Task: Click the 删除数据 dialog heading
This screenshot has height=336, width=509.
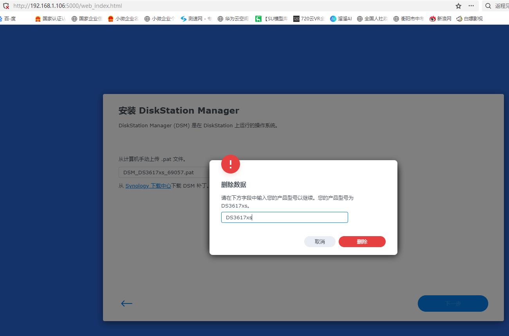Action: click(x=234, y=185)
